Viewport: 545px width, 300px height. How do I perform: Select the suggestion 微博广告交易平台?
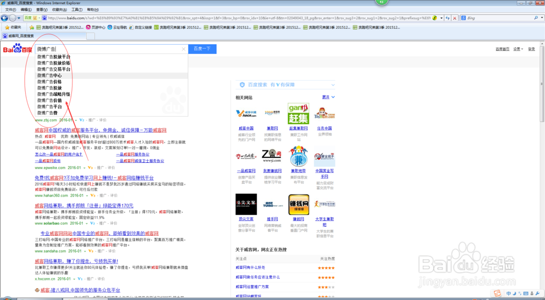click(x=112, y=70)
